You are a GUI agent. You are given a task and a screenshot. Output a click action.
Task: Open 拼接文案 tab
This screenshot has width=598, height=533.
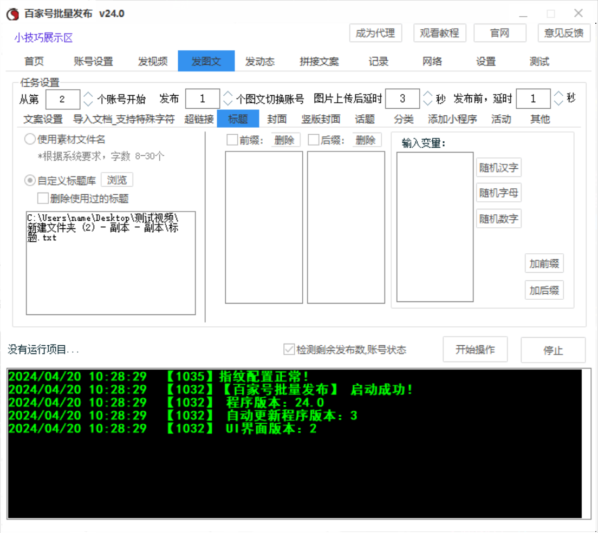tap(319, 61)
